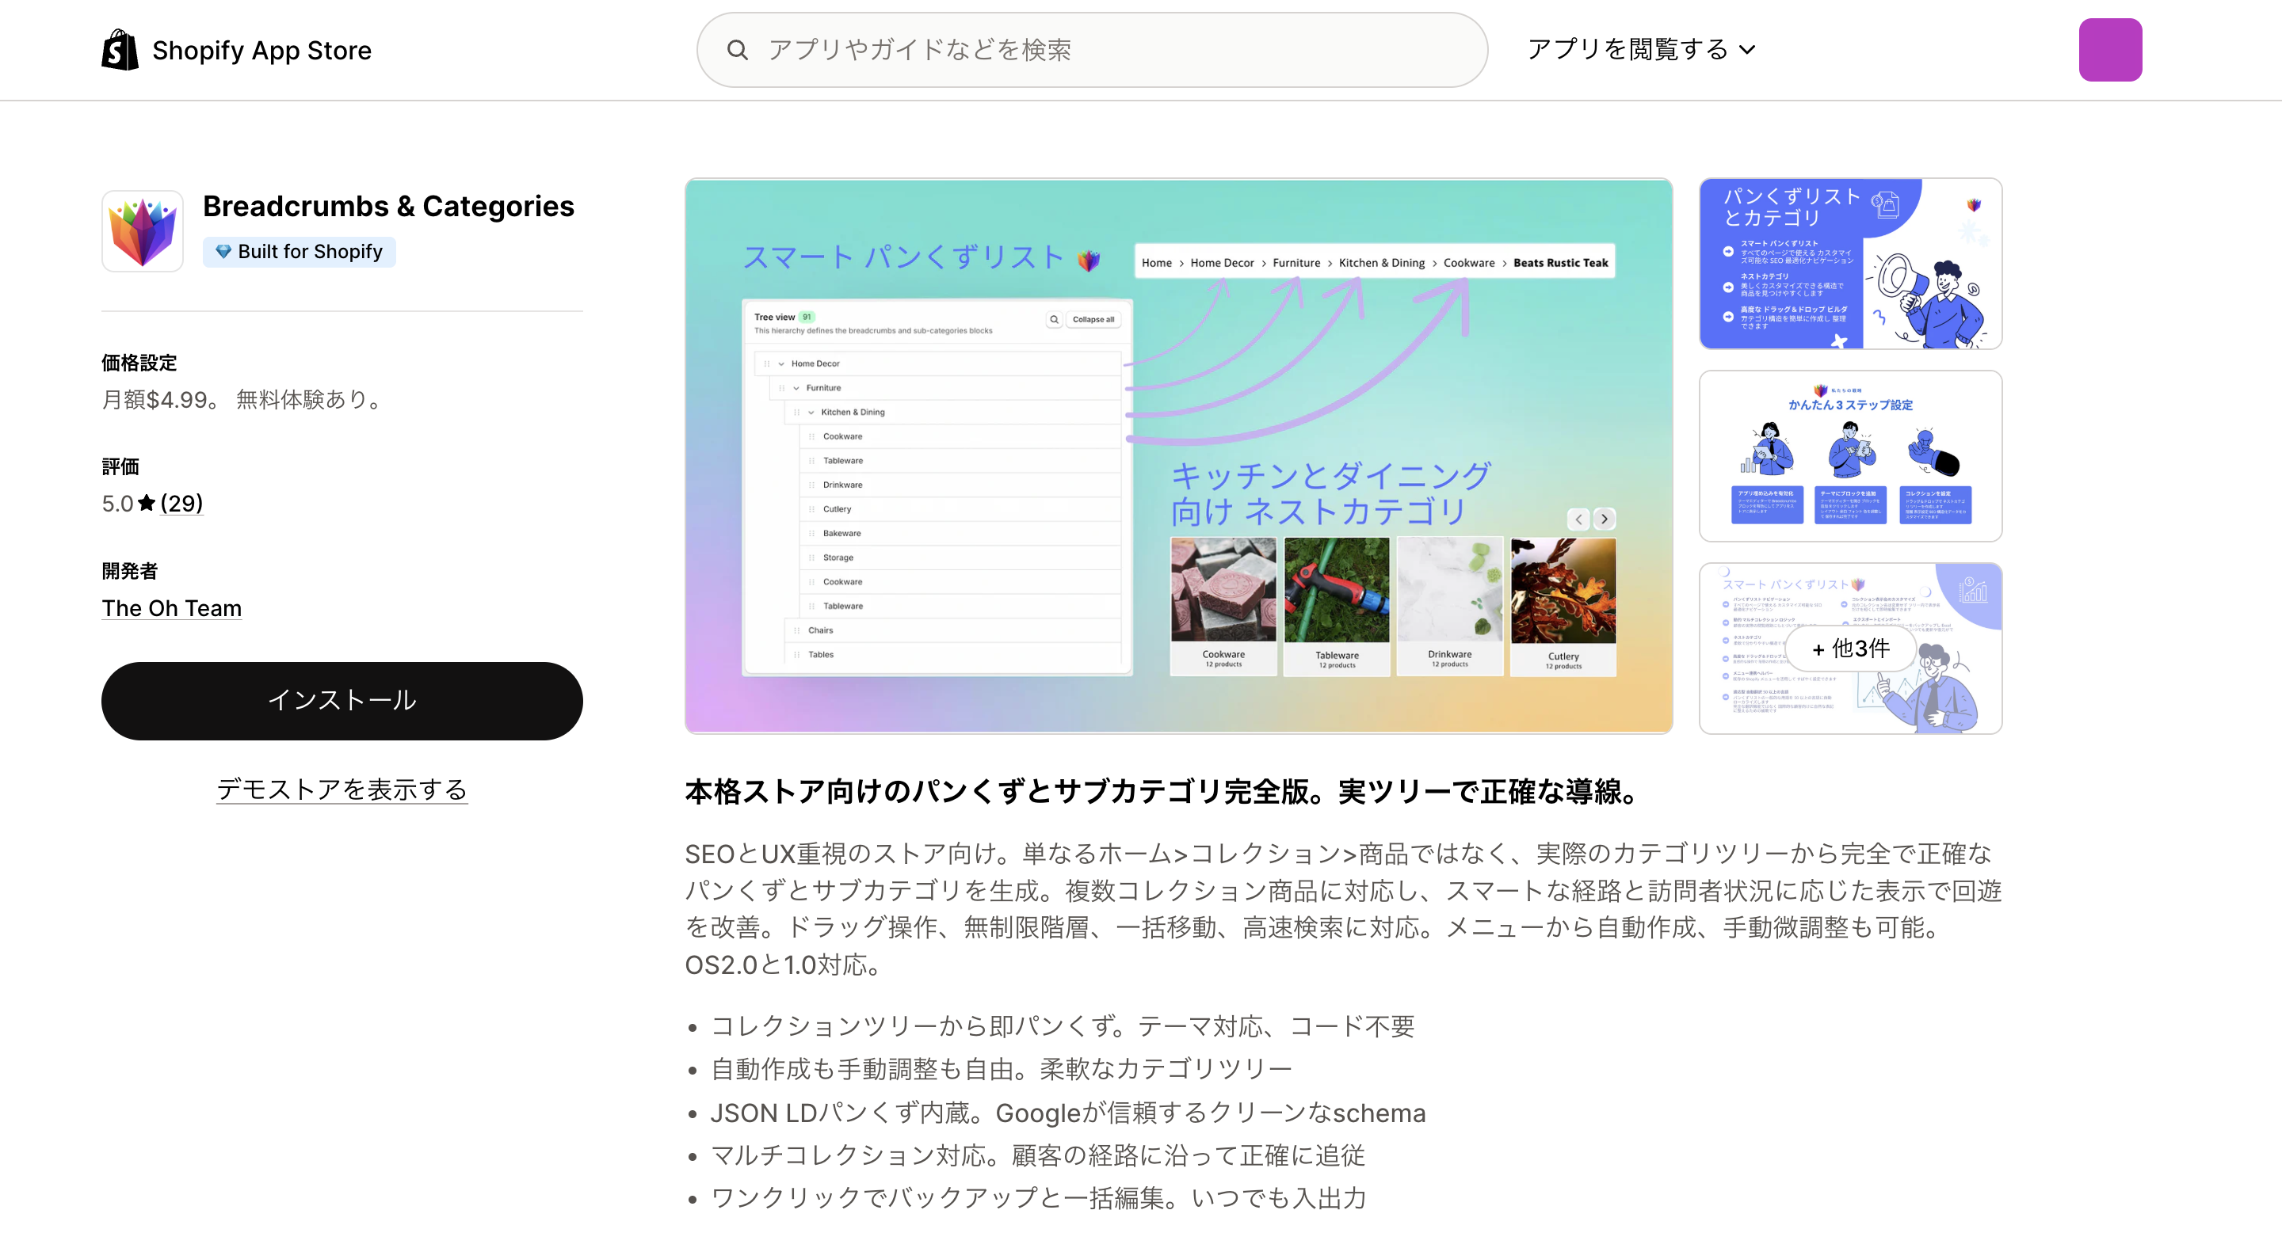
Task: Open the (29) reviews link
Action: pos(181,503)
